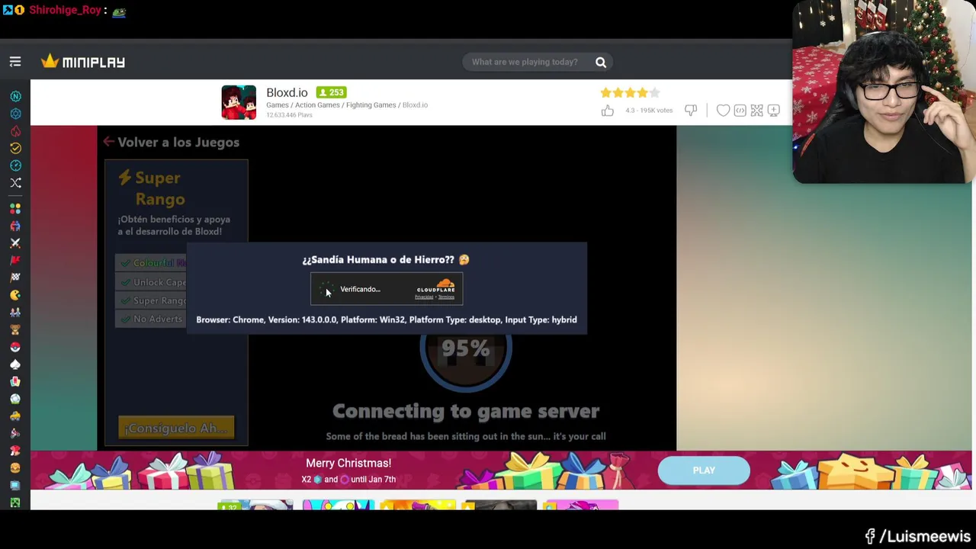Click the Cloudflare 'Verificando...' widget
Viewport: 976px width, 549px height.
(387, 289)
